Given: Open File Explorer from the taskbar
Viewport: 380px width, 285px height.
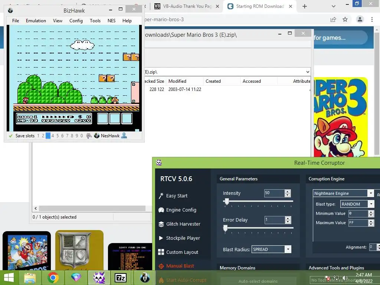Looking at the screenshot, I should pos(30,278).
